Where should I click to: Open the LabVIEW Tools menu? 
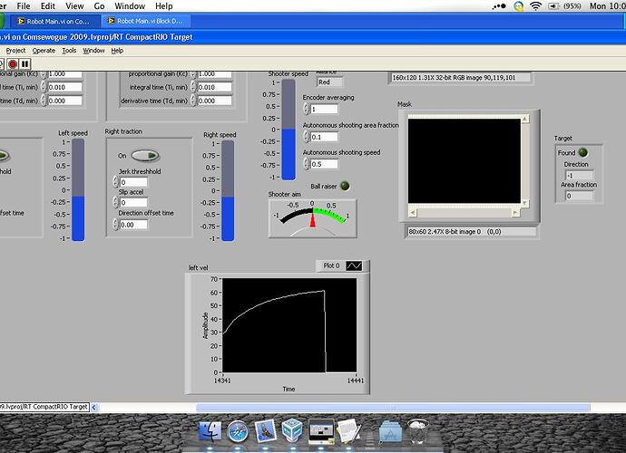coord(69,51)
